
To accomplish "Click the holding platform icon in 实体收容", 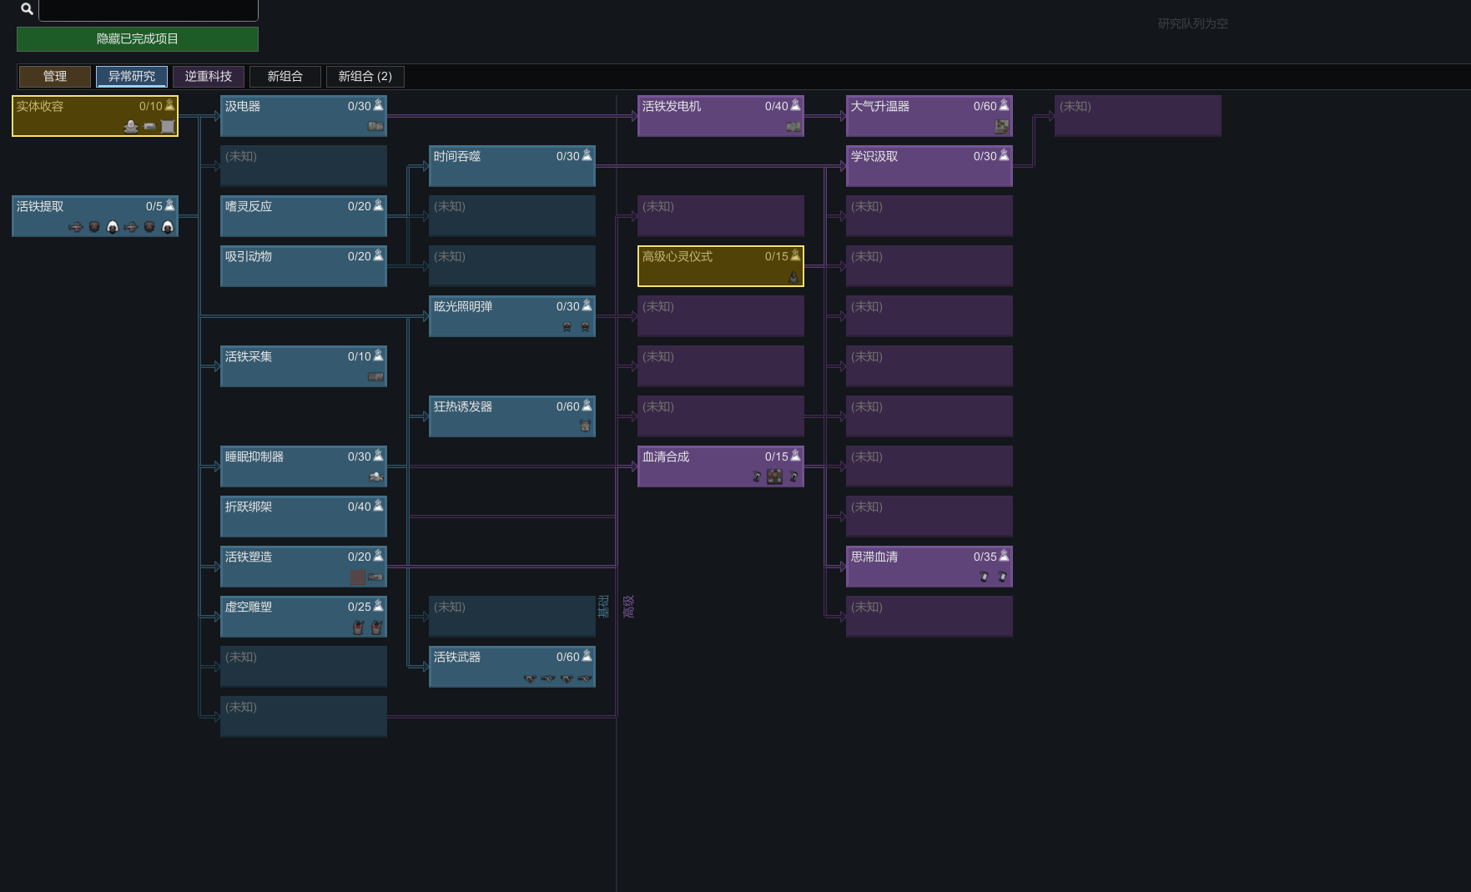I will 131,127.
